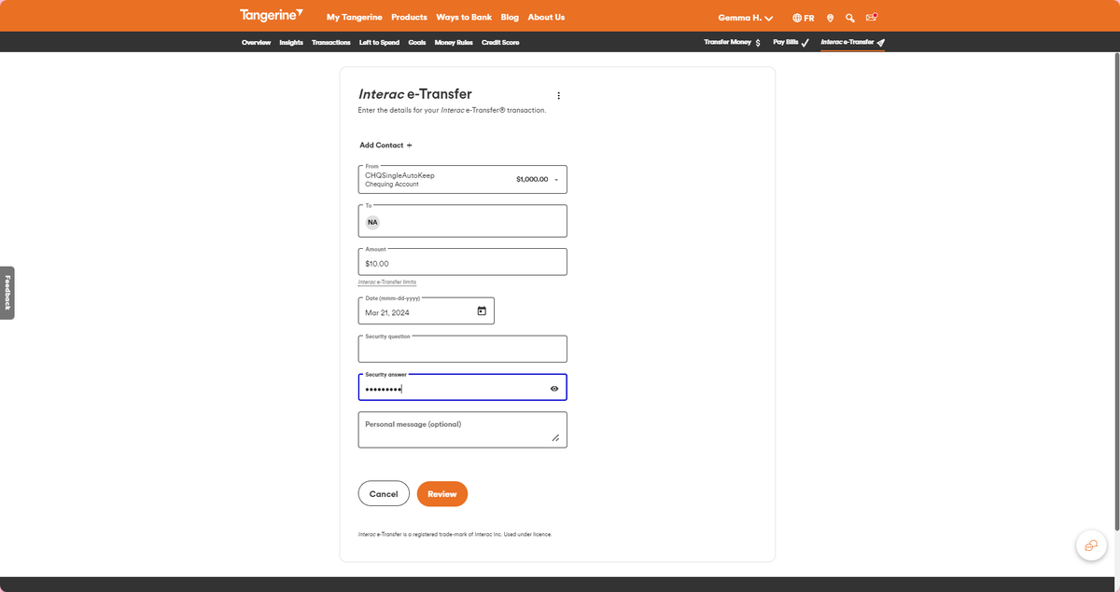
Task: Open the three-dot kebab menu on the form
Action: tap(558, 95)
